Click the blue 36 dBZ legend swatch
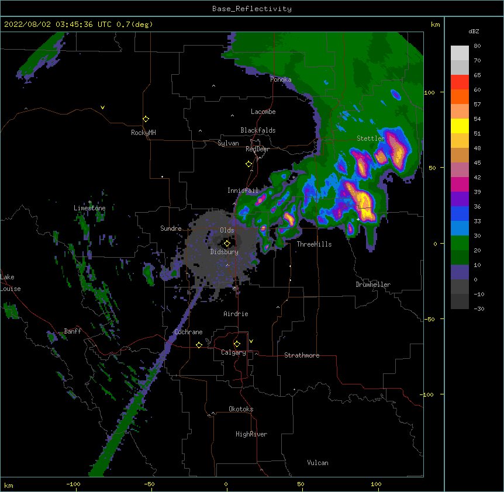504x492 pixels. [460, 213]
